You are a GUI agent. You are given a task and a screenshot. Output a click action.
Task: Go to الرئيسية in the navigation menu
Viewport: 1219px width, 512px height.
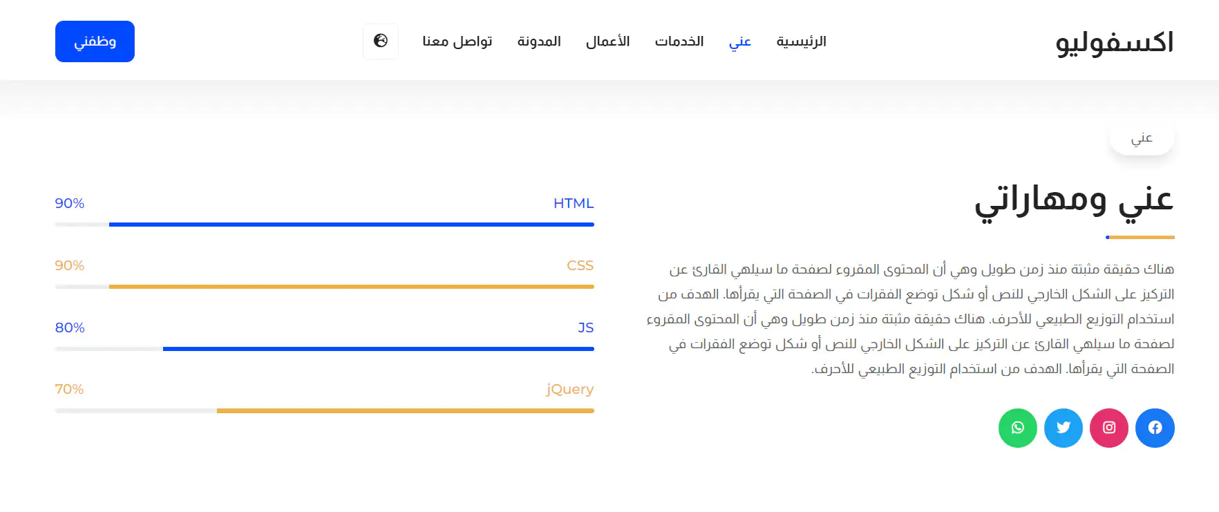coord(801,41)
